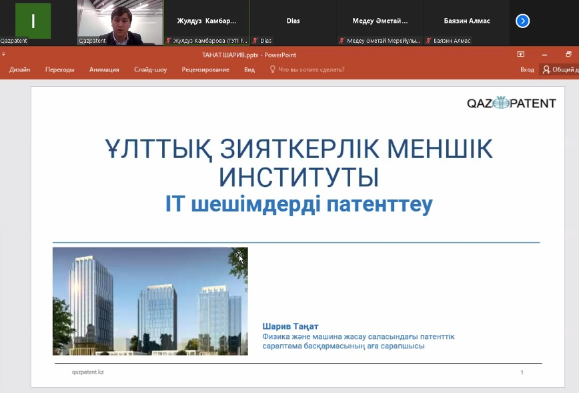Image resolution: width=579 pixels, height=393 pixels.
Task: Click the buildings image on the slide
Action: coord(150,301)
